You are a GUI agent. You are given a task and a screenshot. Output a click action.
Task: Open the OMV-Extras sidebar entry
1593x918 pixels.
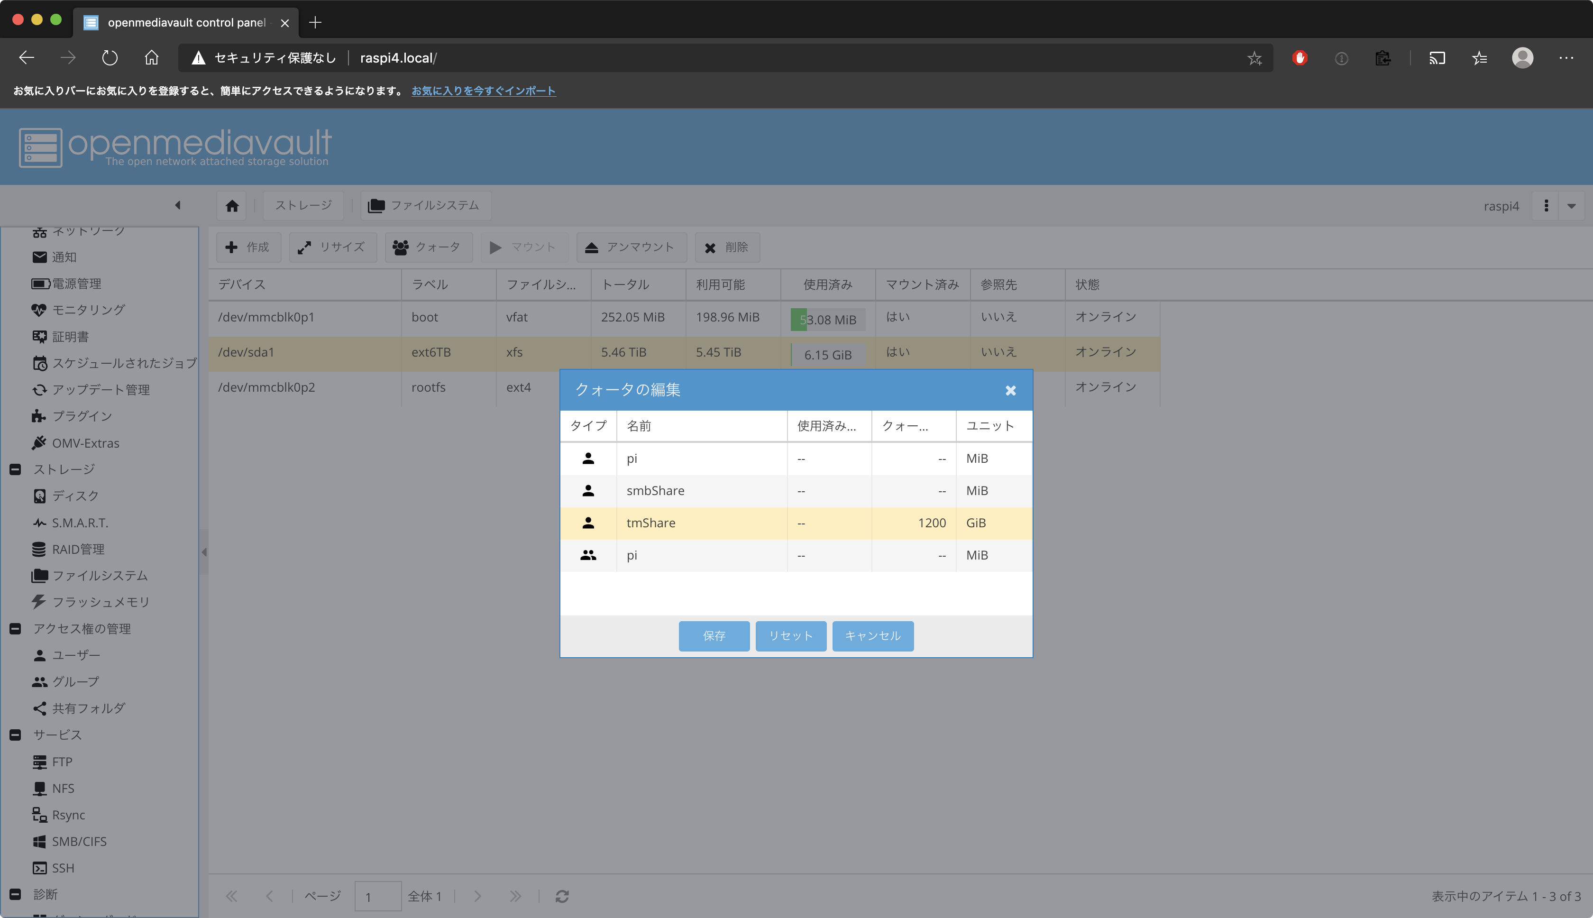pyautogui.click(x=85, y=443)
